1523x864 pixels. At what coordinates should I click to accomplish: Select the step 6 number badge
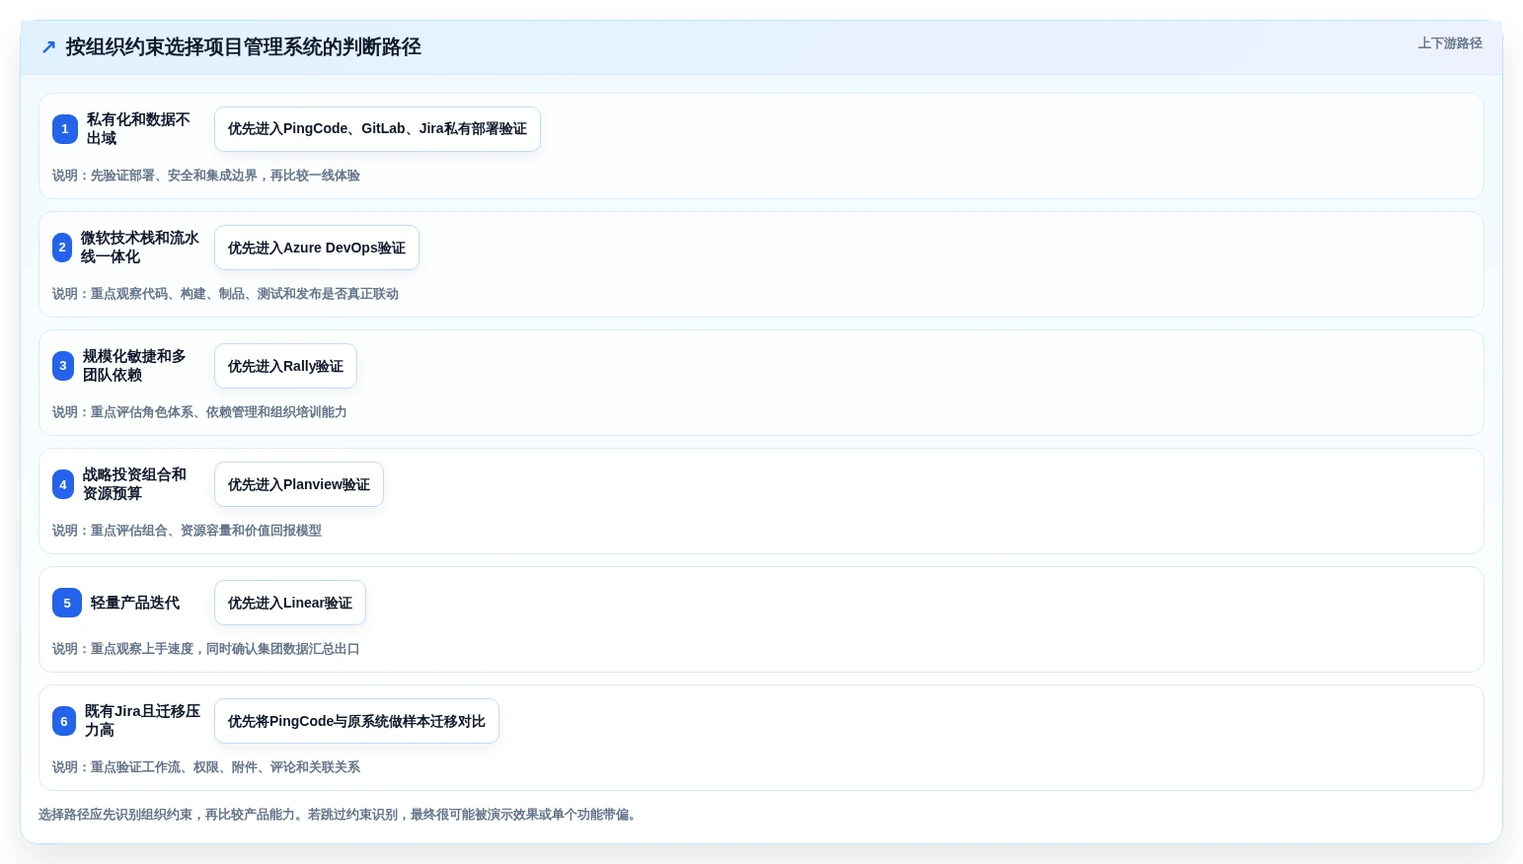click(64, 721)
